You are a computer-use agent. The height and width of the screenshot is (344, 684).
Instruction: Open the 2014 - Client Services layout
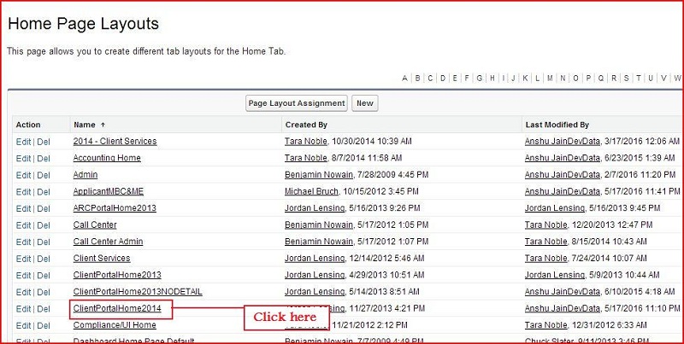point(115,142)
